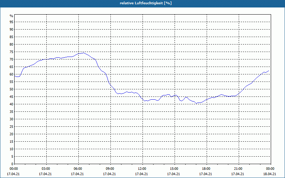
Task: Click the 17.04.21 date under 12:00
Action: click(x=141, y=174)
